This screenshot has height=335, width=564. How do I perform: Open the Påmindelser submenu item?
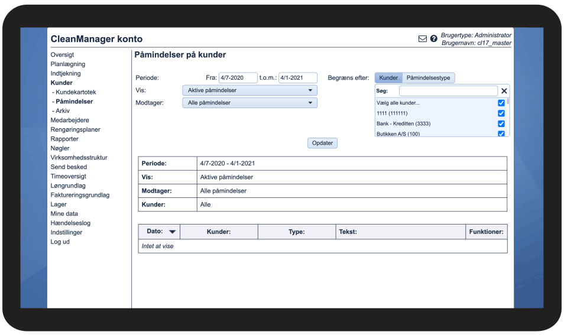click(74, 102)
